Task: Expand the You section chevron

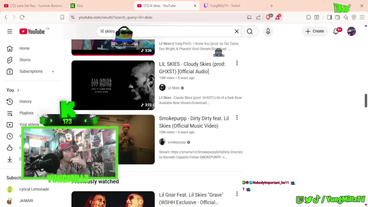Action: pyautogui.click(x=18, y=90)
